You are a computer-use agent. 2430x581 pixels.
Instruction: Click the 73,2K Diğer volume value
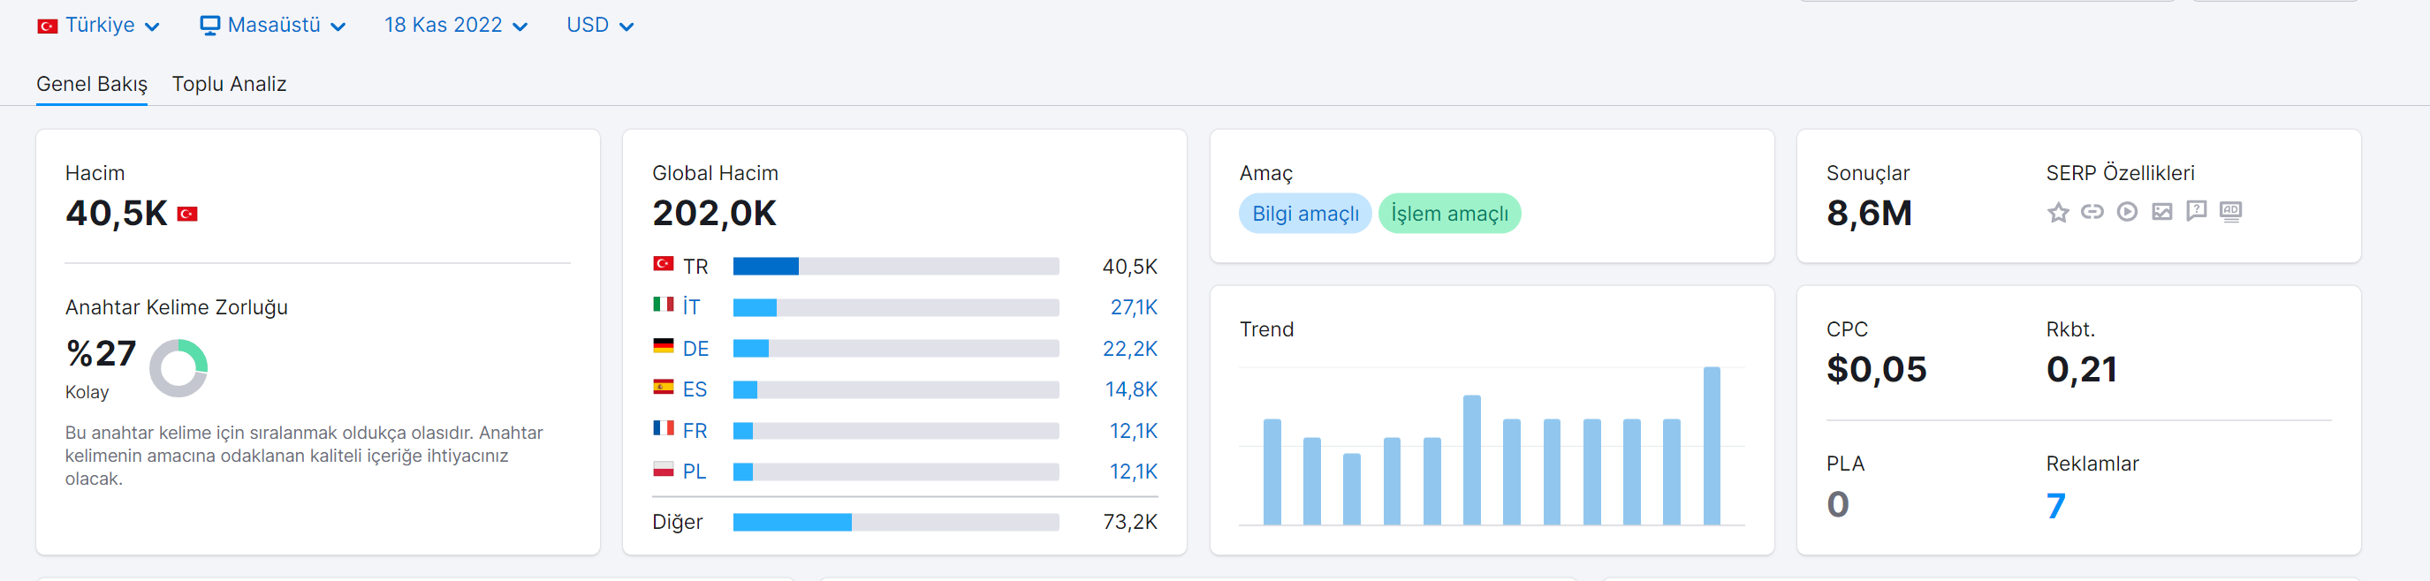point(1129,523)
